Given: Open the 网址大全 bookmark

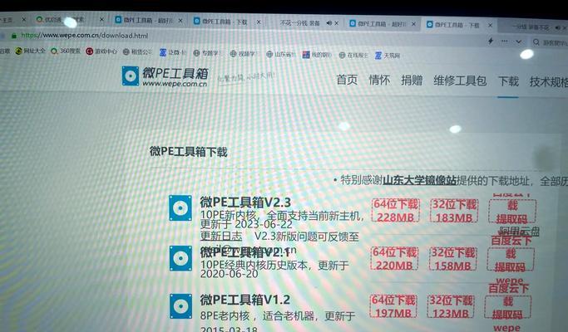Looking at the screenshot, I should click(x=31, y=51).
